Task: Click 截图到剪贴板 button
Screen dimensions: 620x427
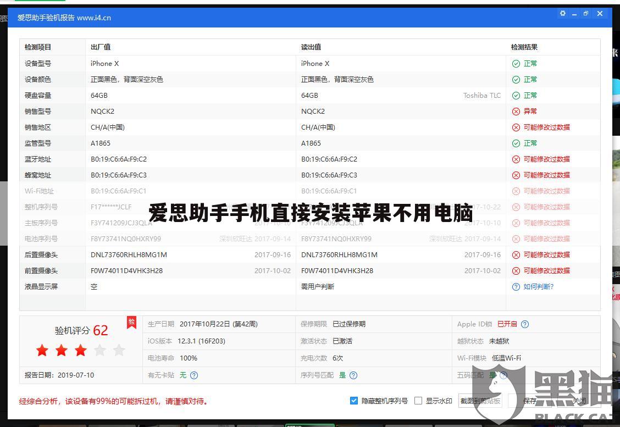Action: coord(480,401)
